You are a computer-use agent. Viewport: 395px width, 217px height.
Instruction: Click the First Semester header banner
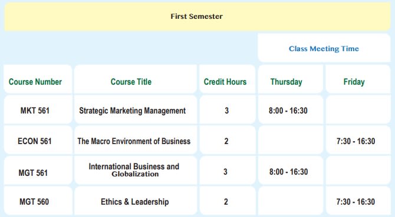[x=197, y=16]
